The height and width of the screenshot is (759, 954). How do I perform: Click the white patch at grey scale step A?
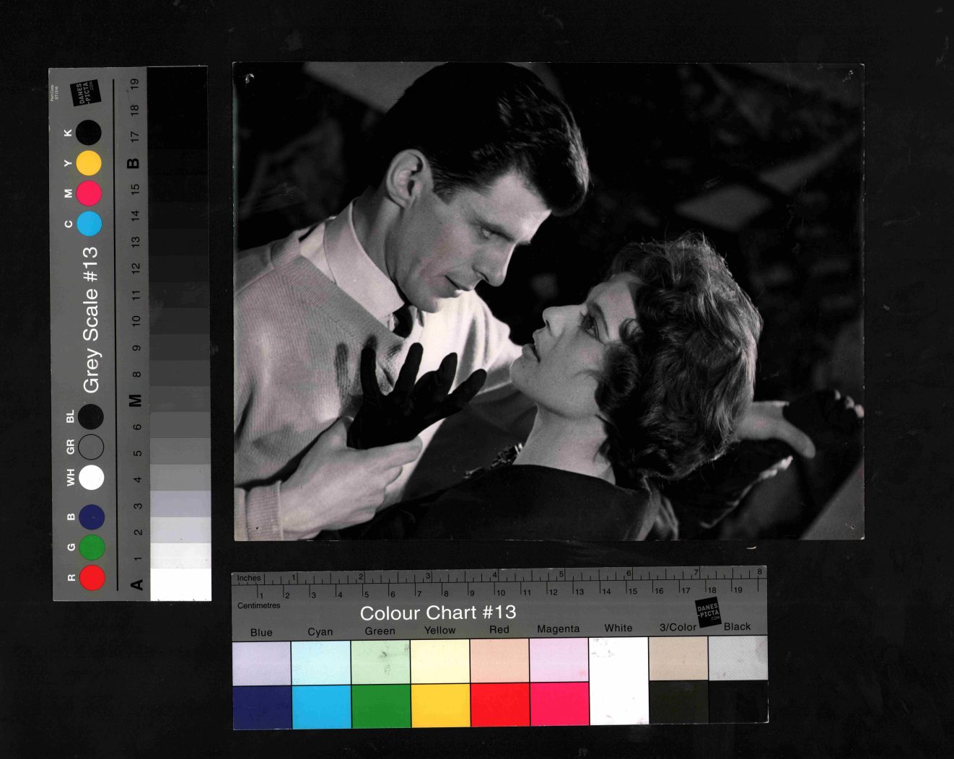[x=180, y=584]
